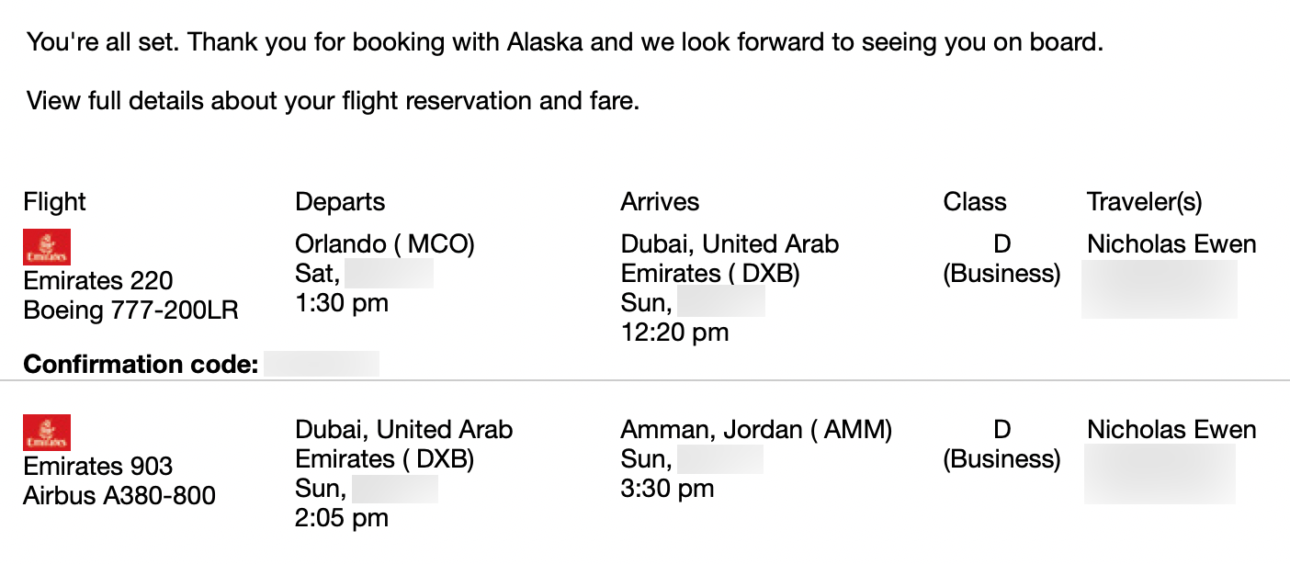Screen dimensions: 1290x564
Task: Click the Traveler(s) column header
Action: tap(1145, 202)
